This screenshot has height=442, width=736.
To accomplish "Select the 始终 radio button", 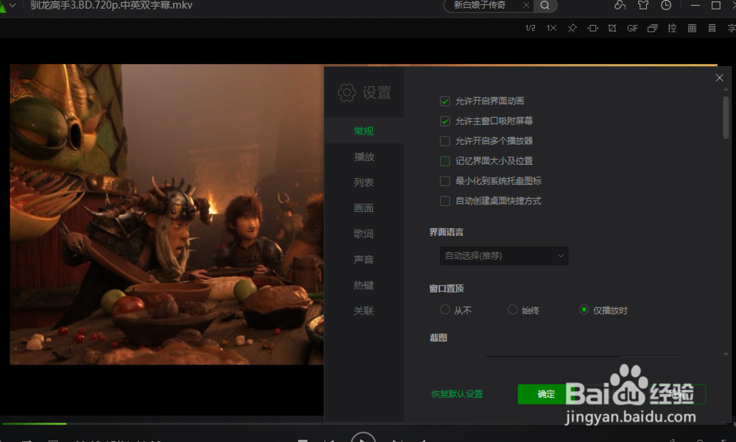I will [x=512, y=310].
